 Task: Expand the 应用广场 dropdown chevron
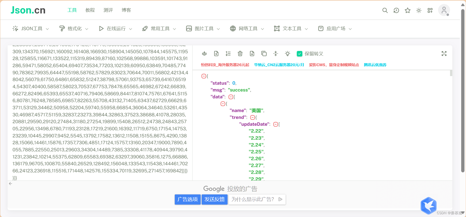350,29
